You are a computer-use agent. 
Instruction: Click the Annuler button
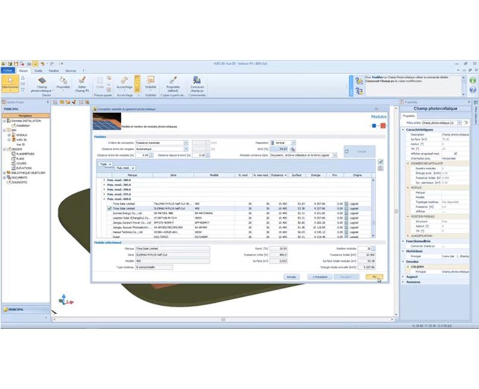[x=292, y=277]
